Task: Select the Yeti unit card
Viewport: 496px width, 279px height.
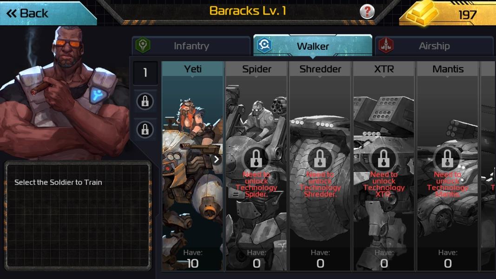Action: 192,166
